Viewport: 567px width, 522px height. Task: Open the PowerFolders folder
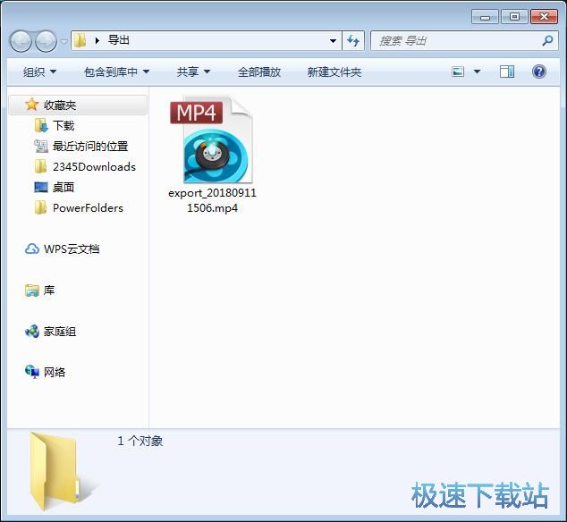[x=88, y=208]
